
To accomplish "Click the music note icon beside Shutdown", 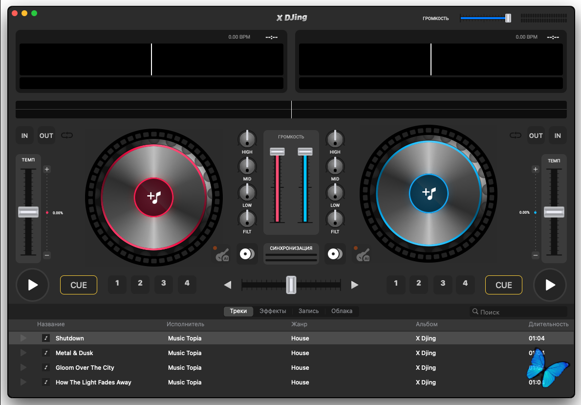I will pyautogui.click(x=46, y=338).
